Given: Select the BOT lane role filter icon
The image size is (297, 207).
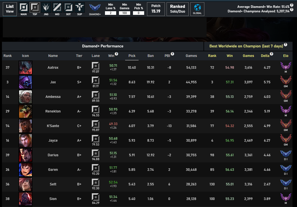Looking at the screenshot, I should pyautogui.click(x=68, y=7).
